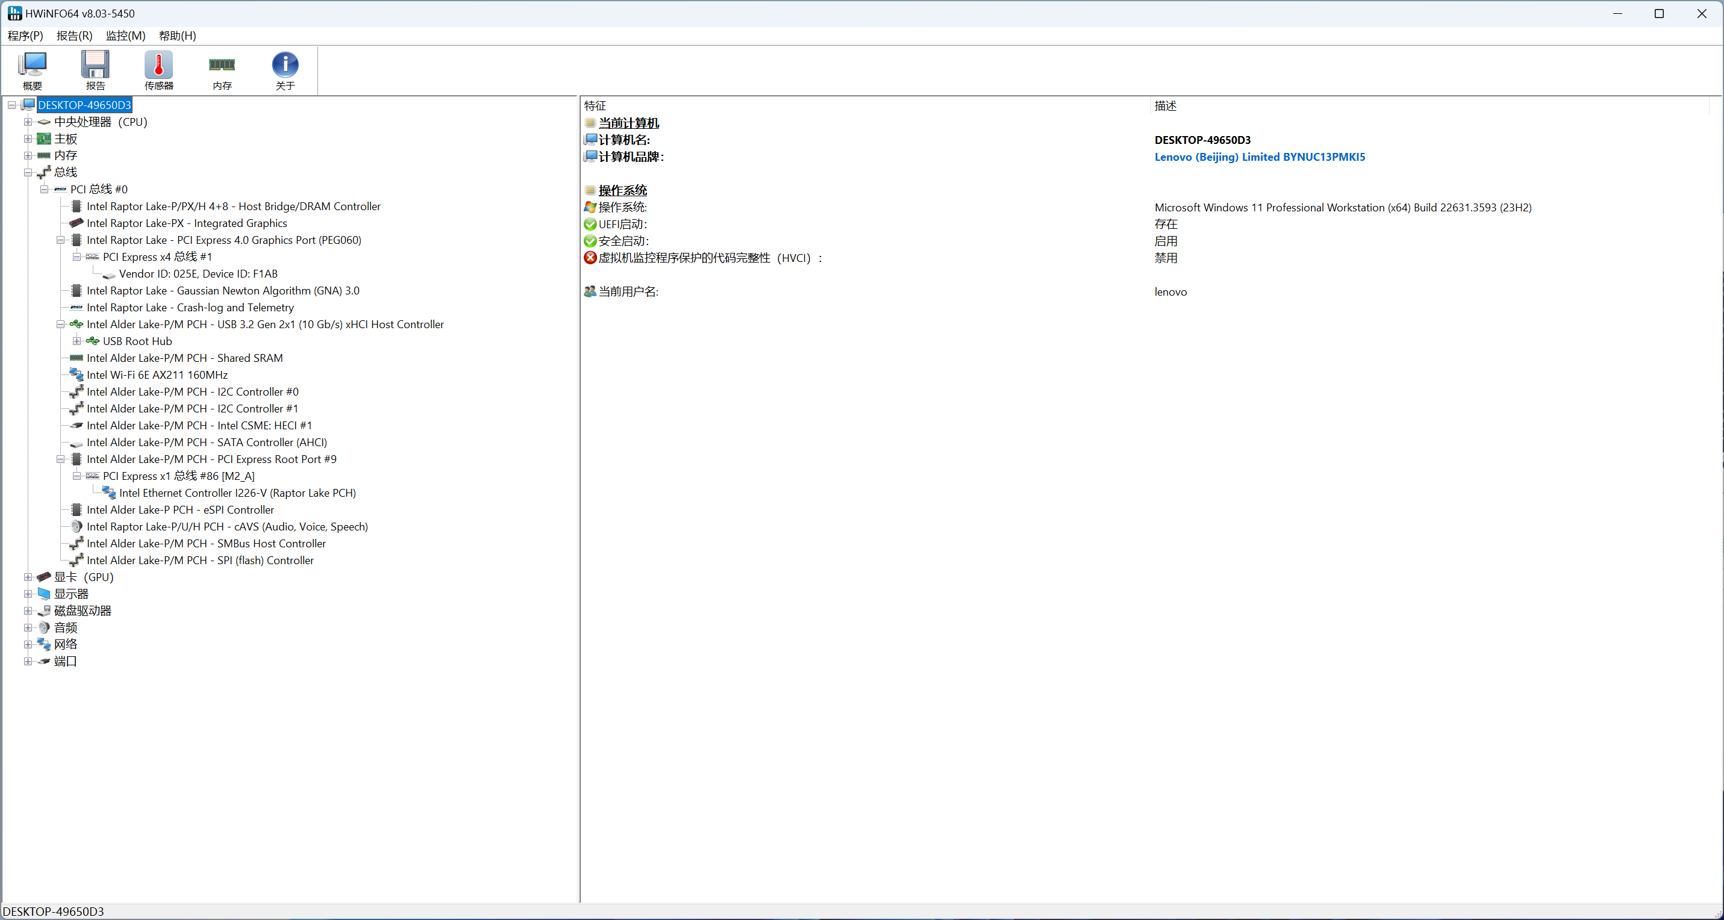Image resolution: width=1724 pixels, height=920 pixels.
Task: Collapse the PCI 总线 #0 node
Action: coord(44,189)
